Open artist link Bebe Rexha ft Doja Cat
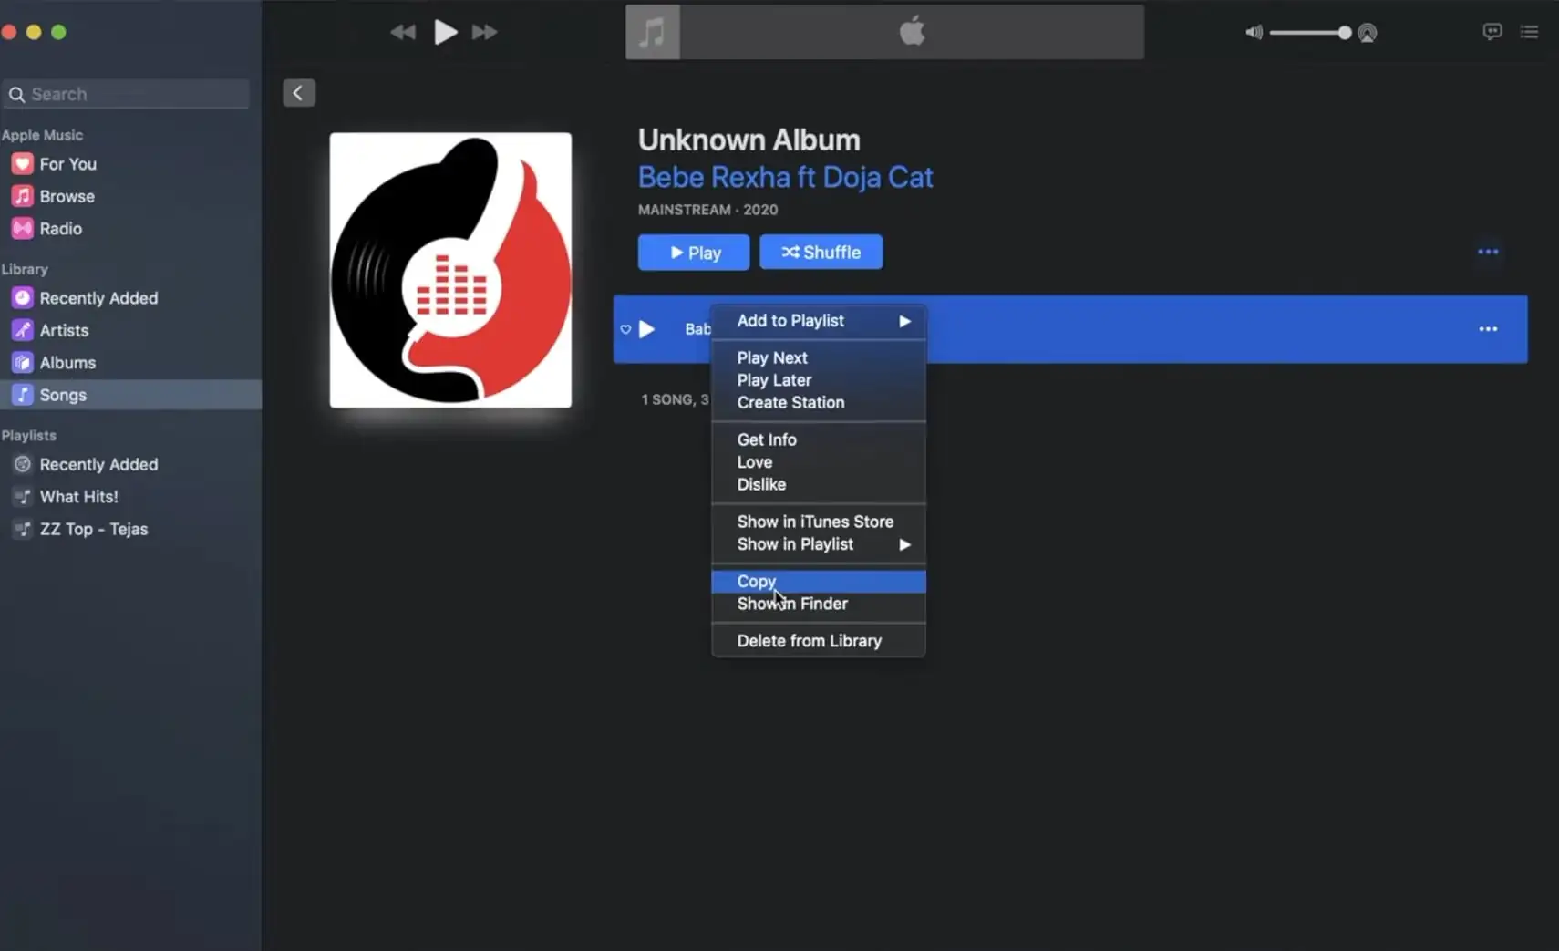Screen dimensions: 1559x951 785,177
